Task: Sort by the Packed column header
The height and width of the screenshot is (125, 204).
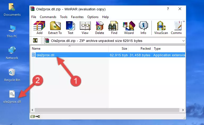Action: [x=140, y=49]
